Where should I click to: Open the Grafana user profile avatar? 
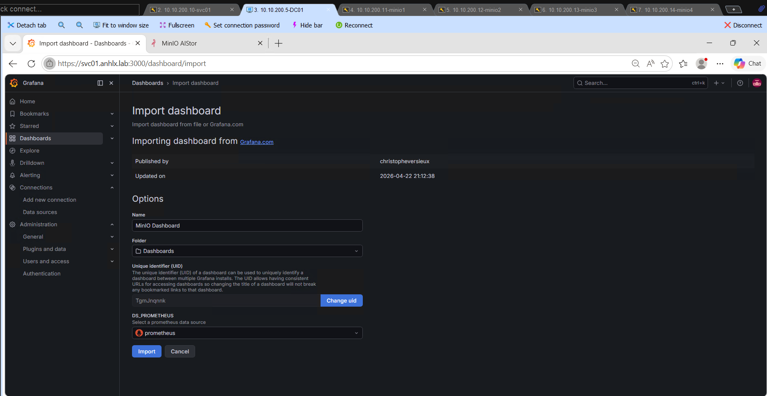click(x=757, y=83)
